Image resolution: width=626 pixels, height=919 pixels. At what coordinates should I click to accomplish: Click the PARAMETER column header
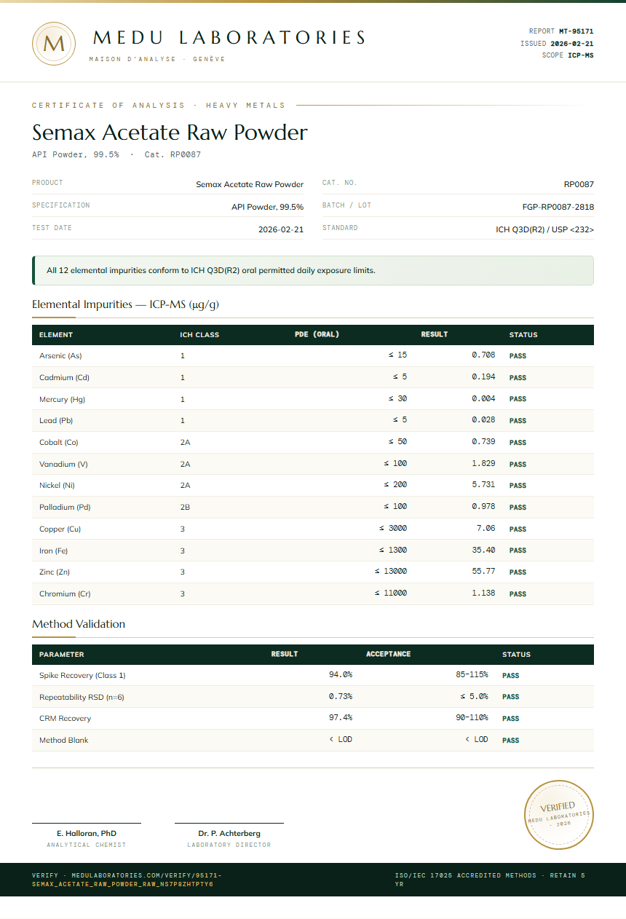coord(62,655)
